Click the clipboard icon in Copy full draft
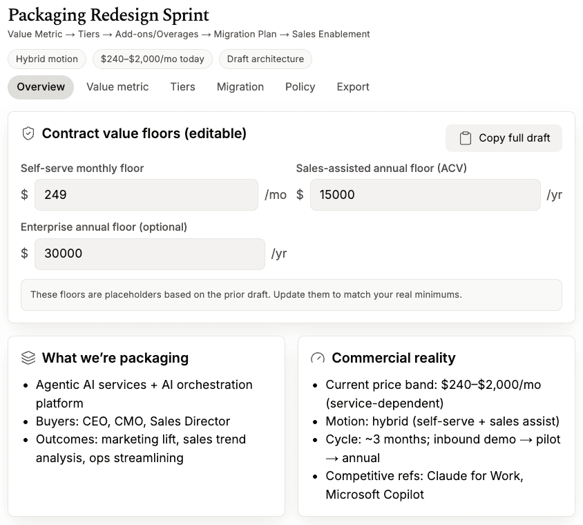Image resolution: width=583 pixels, height=525 pixels. pyautogui.click(x=466, y=138)
